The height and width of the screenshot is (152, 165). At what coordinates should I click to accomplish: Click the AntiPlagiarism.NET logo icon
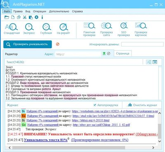pos(5,4)
